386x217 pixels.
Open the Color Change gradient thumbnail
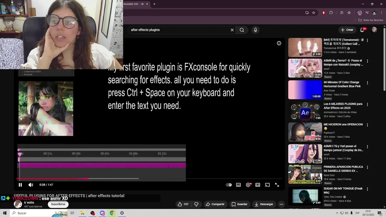coord(305,90)
